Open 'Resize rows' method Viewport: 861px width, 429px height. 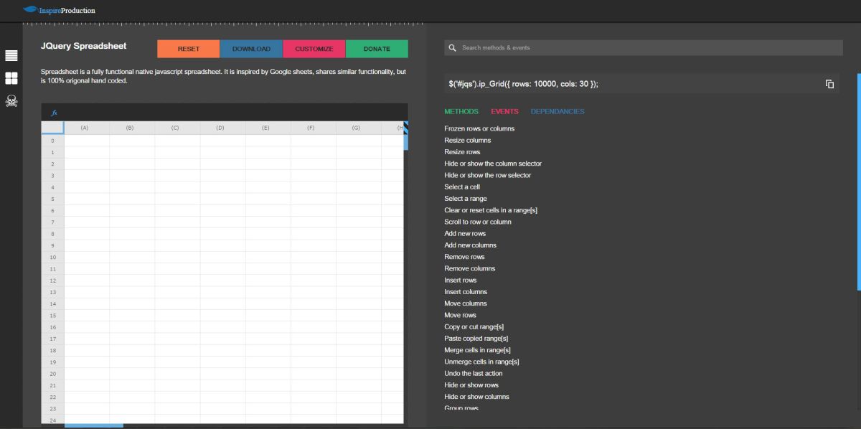(462, 152)
